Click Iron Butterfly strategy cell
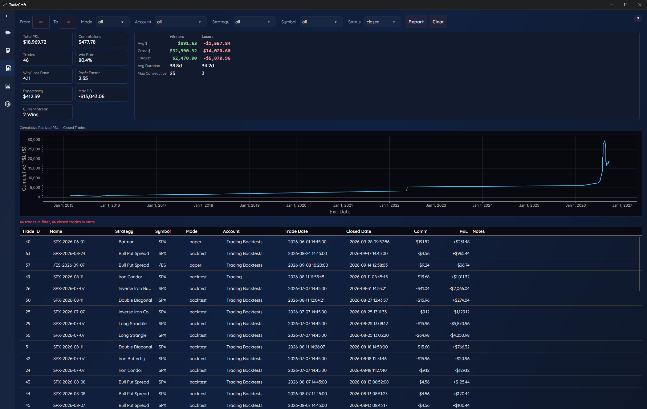The image size is (647, 409). [132, 359]
